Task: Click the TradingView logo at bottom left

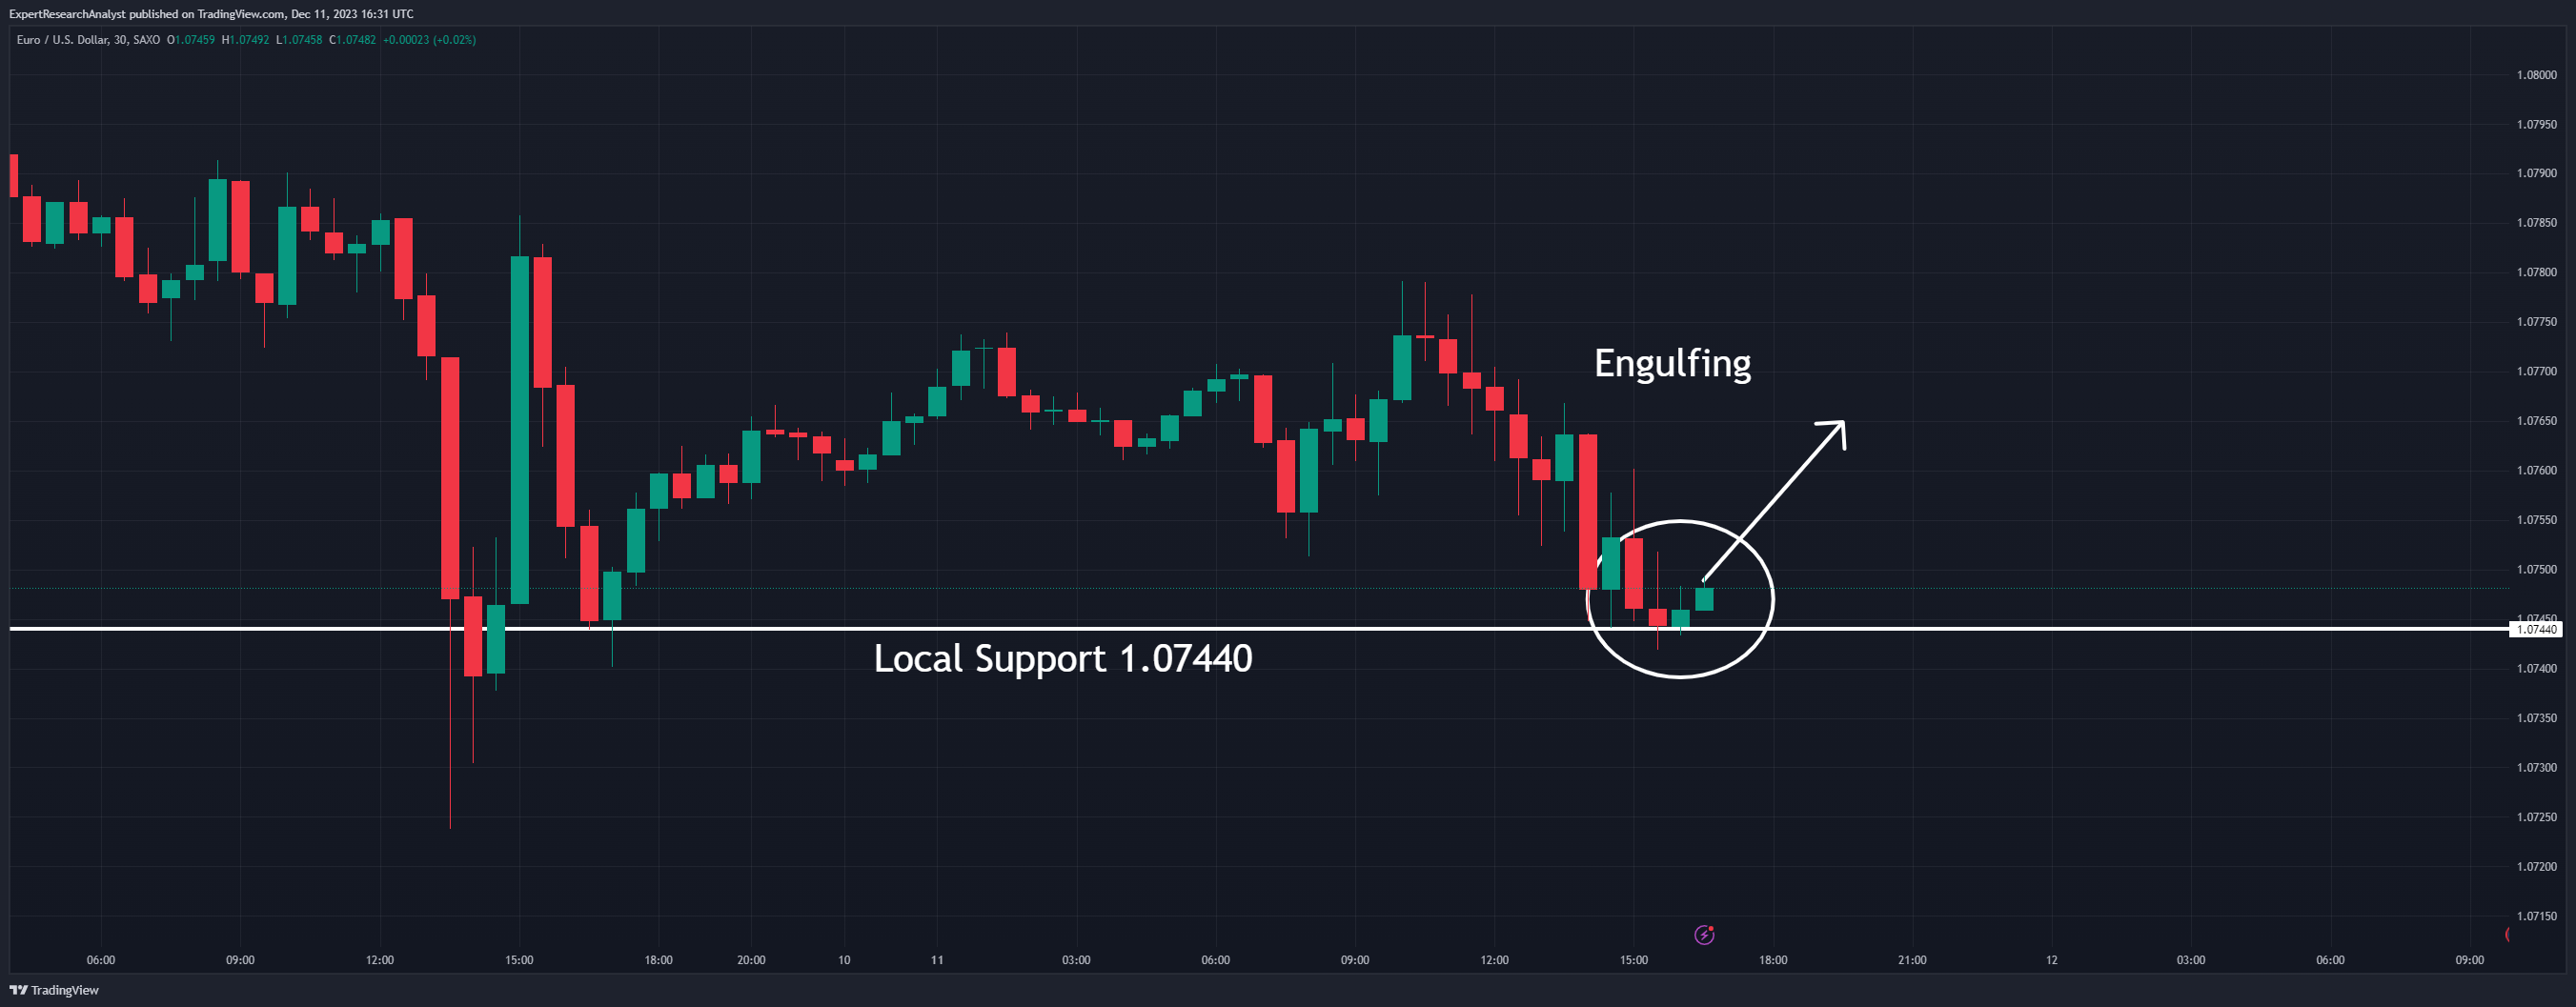Action: (x=54, y=990)
